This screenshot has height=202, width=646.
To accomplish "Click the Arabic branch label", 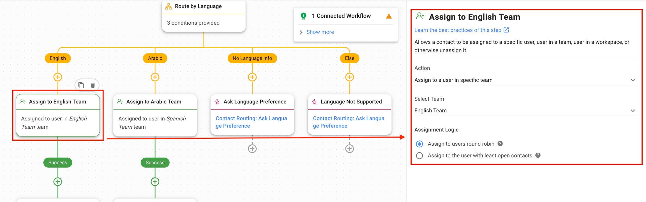I will pyautogui.click(x=155, y=58).
